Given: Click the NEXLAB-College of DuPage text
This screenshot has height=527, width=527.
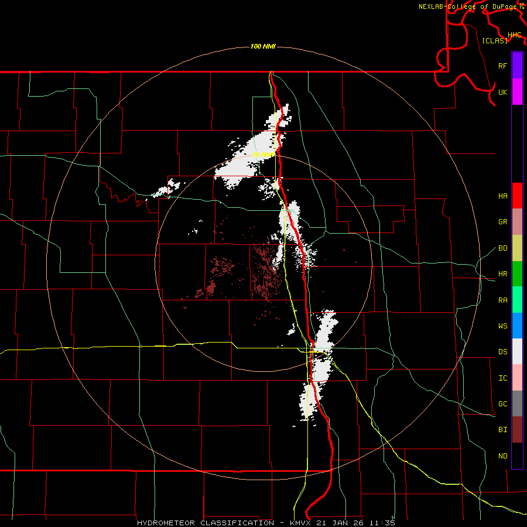Looking at the screenshot, I should pos(469,6).
